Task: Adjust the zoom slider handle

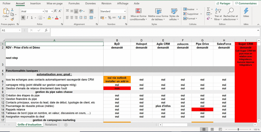Action: (x=238, y=129)
